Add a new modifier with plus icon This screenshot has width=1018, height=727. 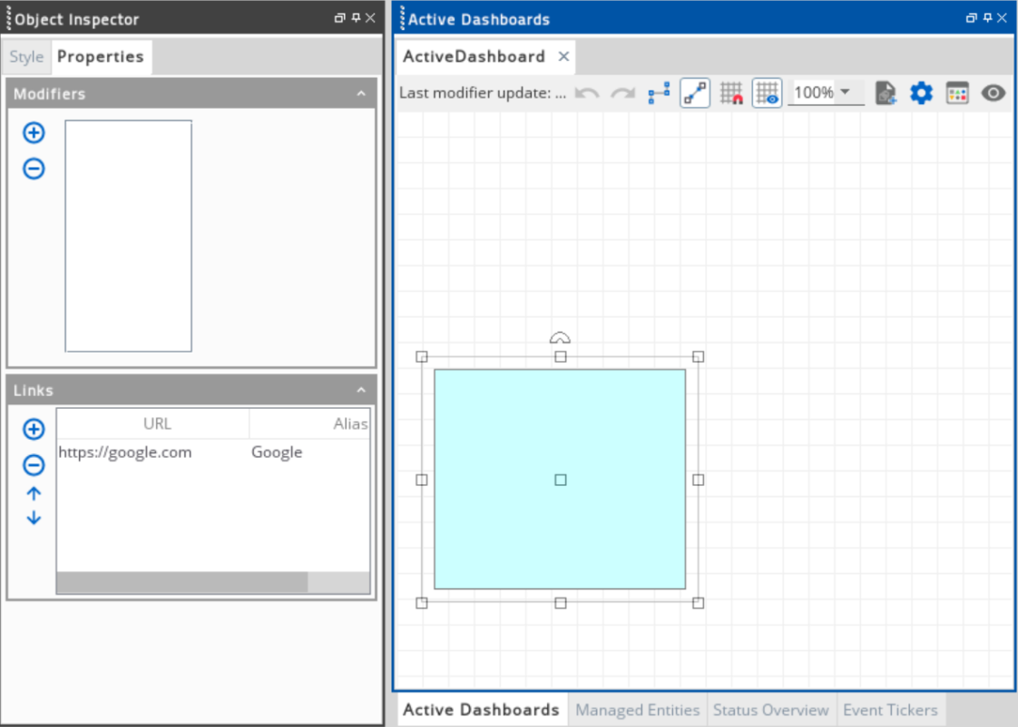[34, 133]
